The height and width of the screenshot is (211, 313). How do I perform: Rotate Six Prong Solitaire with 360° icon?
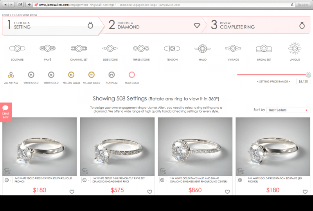[x=241, y=171]
